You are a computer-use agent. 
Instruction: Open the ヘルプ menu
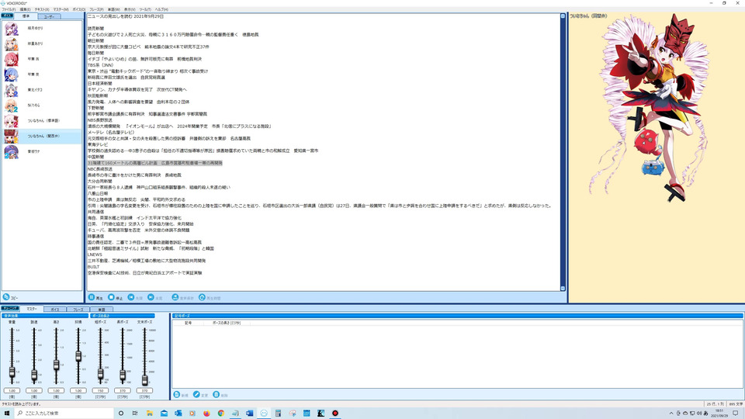pyautogui.click(x=161, y=9)
